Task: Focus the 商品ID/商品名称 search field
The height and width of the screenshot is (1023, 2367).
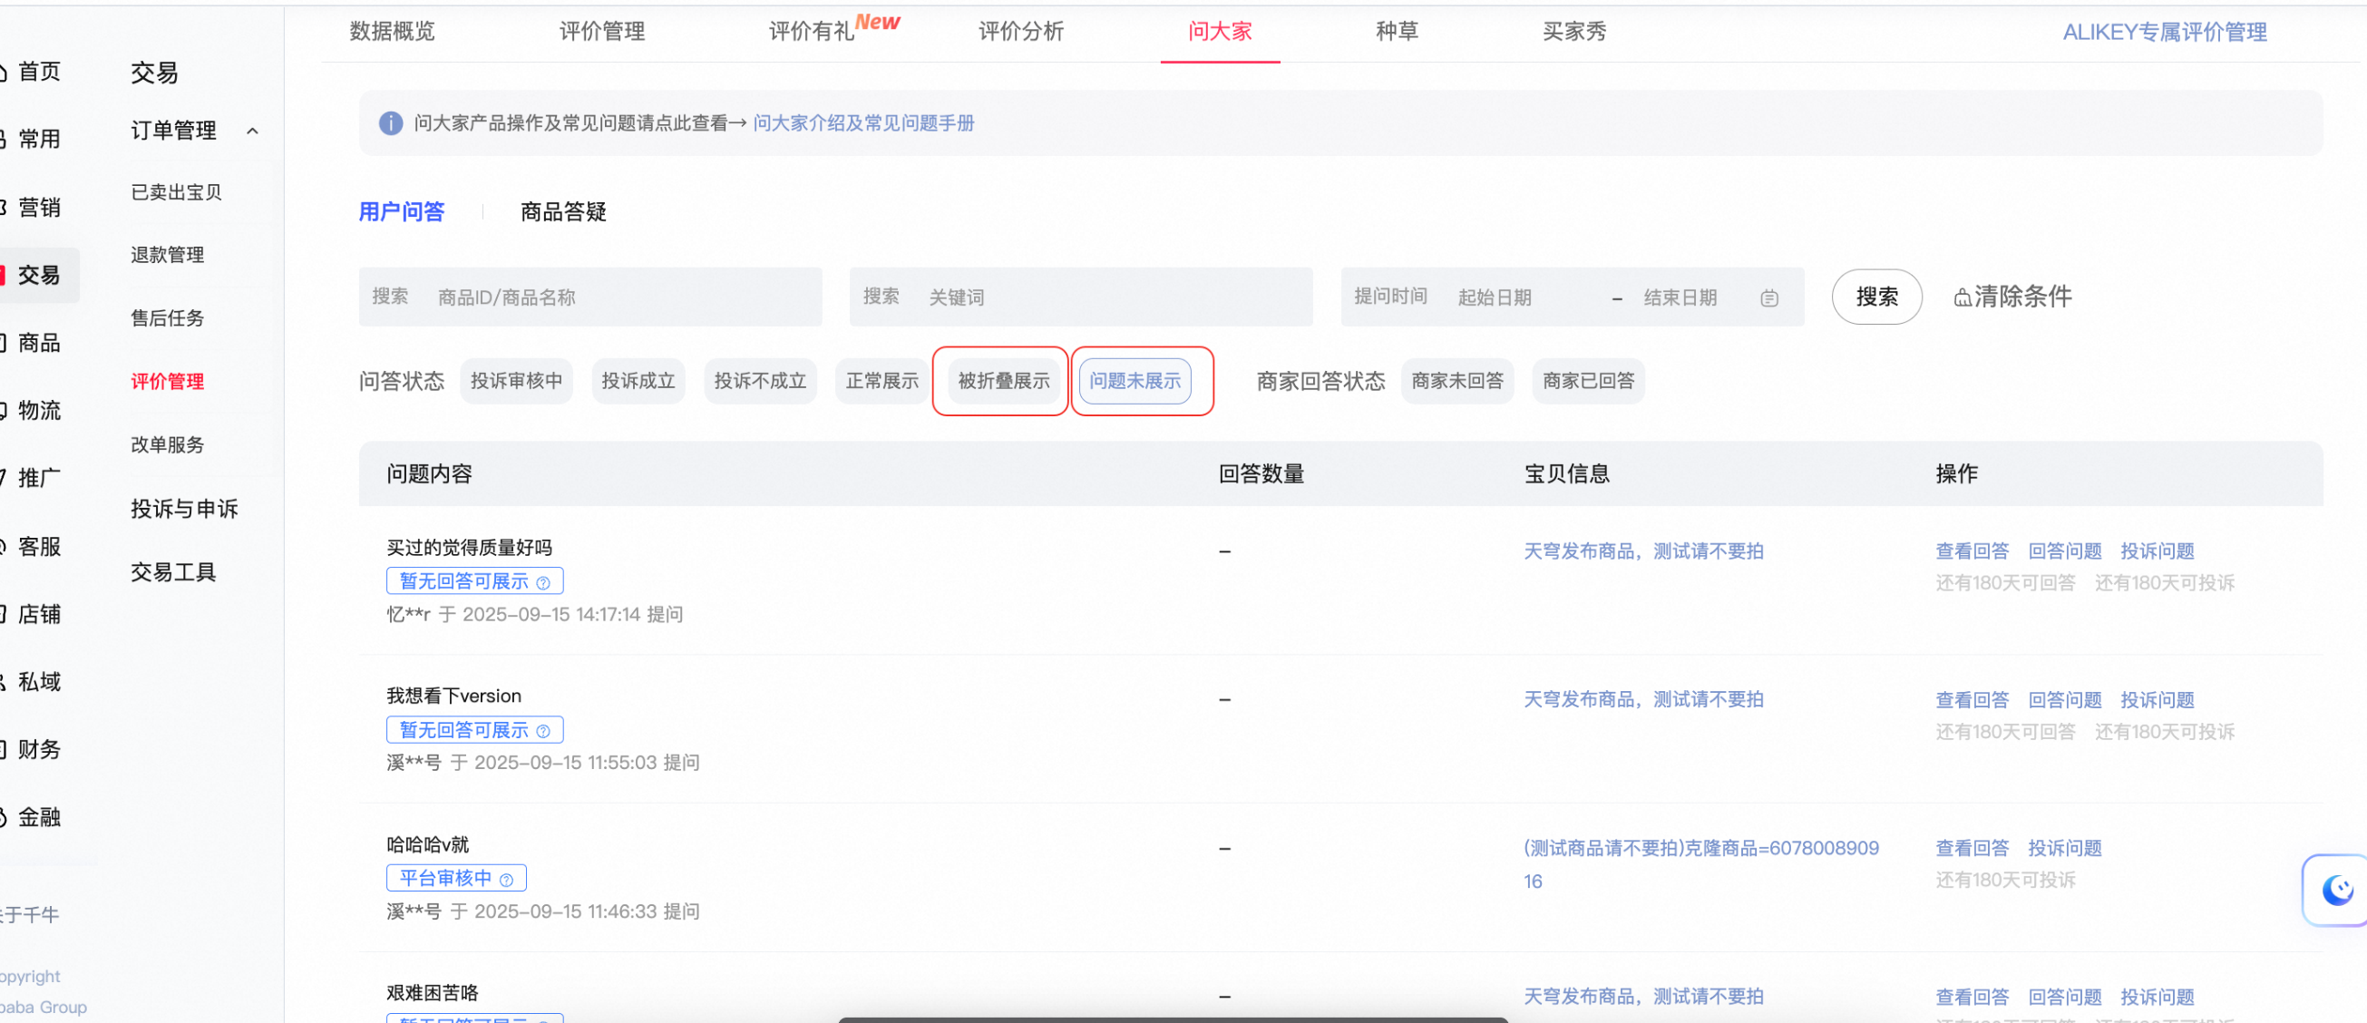Action: (589, 297)
